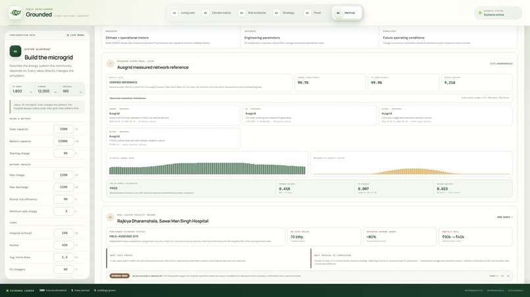Image resolution: width=530 pixels, height=297 pixels.
Task: Click the FIELD-ASSESSED SITE status card
Action: click(x=196, y=237)
